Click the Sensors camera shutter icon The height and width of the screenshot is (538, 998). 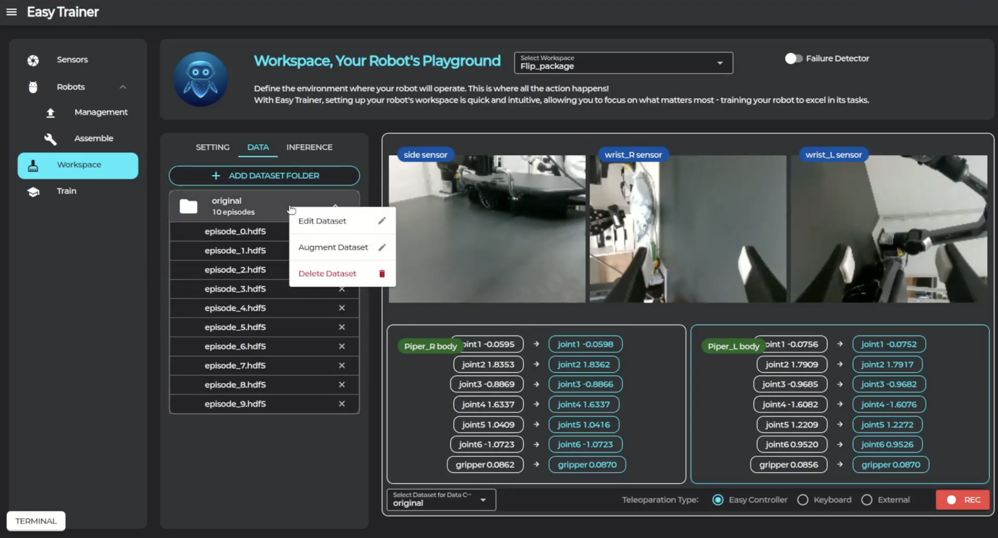point(33,60)
